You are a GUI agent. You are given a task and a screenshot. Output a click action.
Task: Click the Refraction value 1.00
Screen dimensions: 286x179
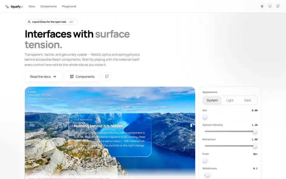coord(254,139)
